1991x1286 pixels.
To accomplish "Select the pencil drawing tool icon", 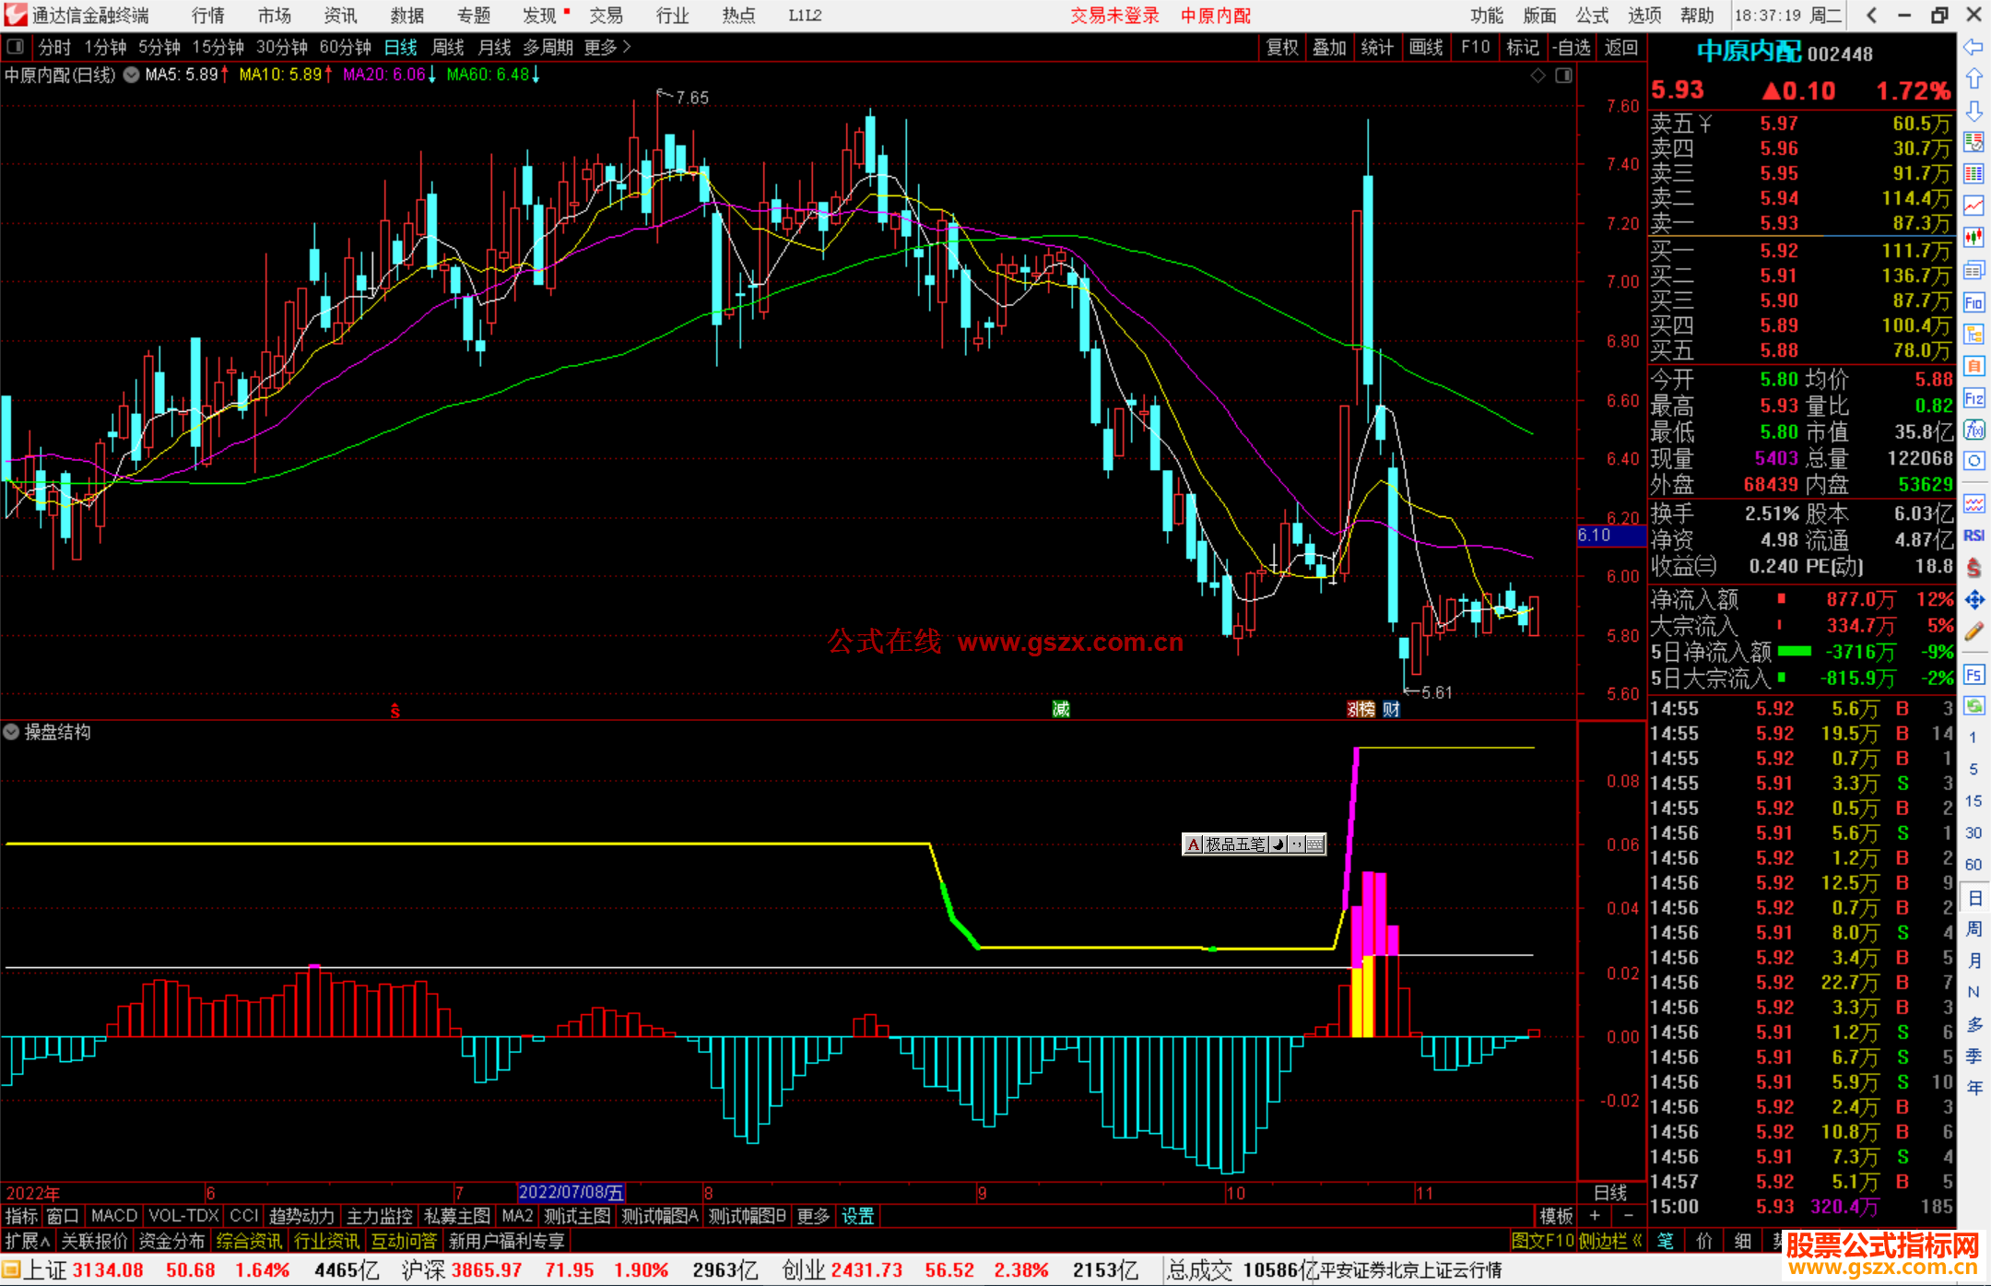I will tap(1973, 631).
